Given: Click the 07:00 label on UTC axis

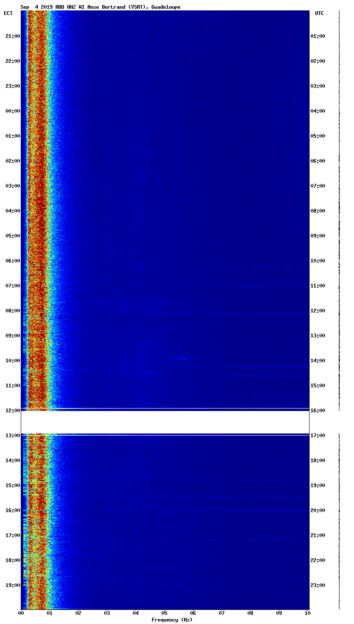Looking at the screenshot, I should (x=318, y=186).
